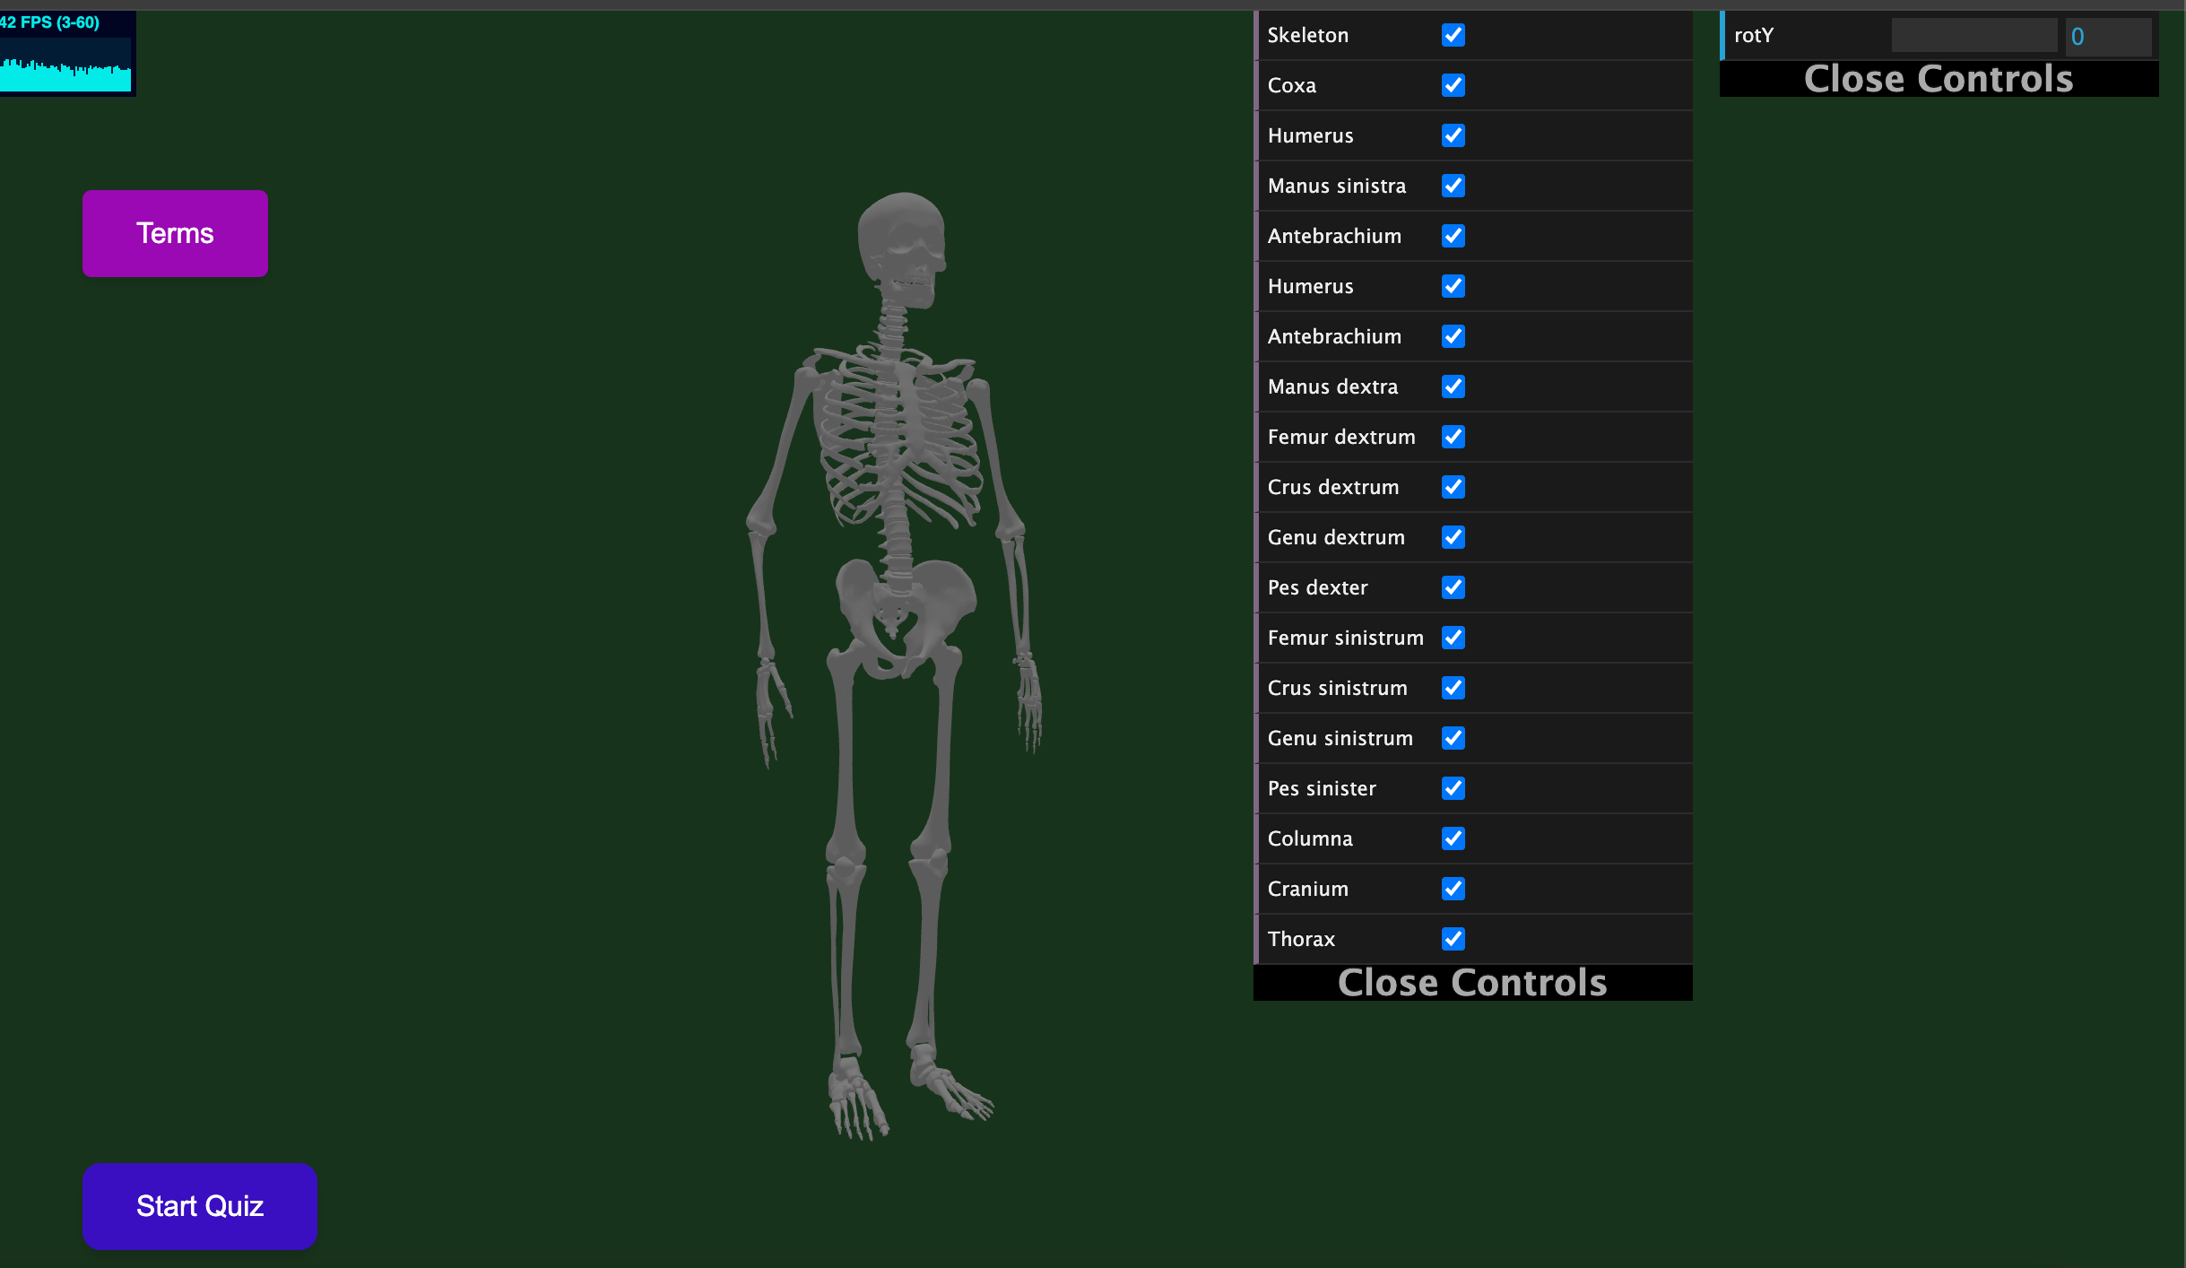Toggle the Columna checkbox
2186x1268 pixels.
(x=1453, y=838)
